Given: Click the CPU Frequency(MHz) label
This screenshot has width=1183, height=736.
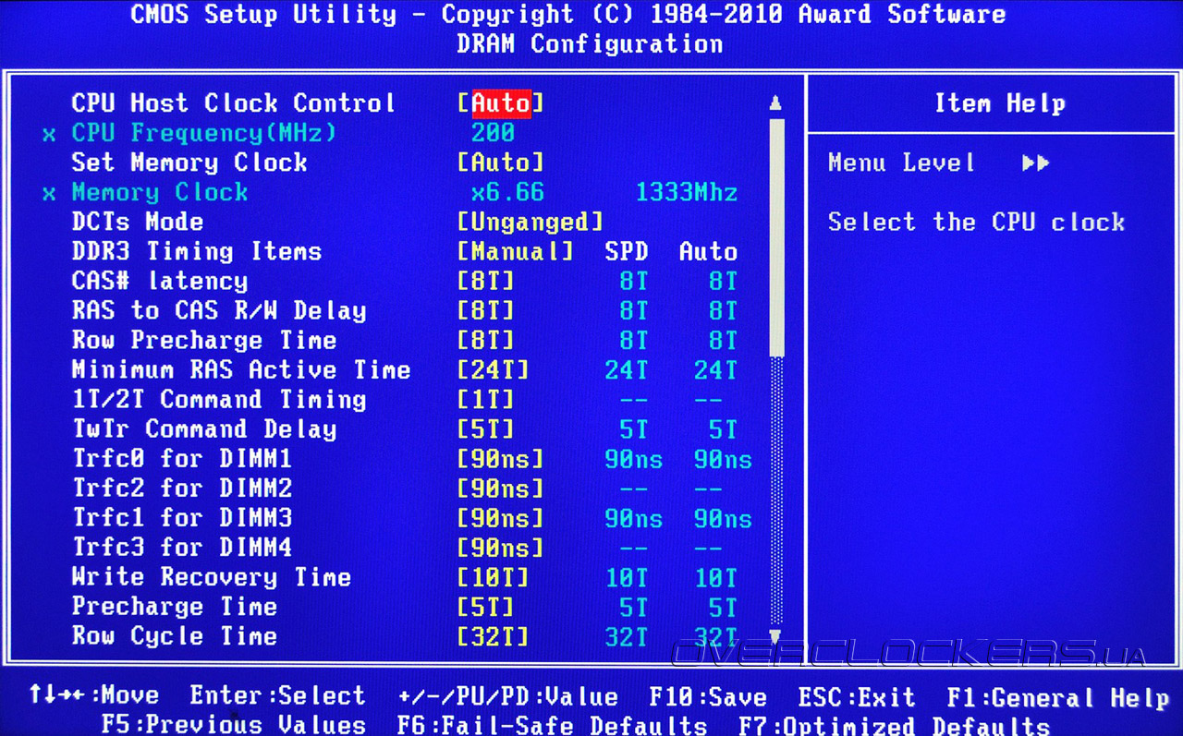Looking at the screenshot, I should 204,133.
